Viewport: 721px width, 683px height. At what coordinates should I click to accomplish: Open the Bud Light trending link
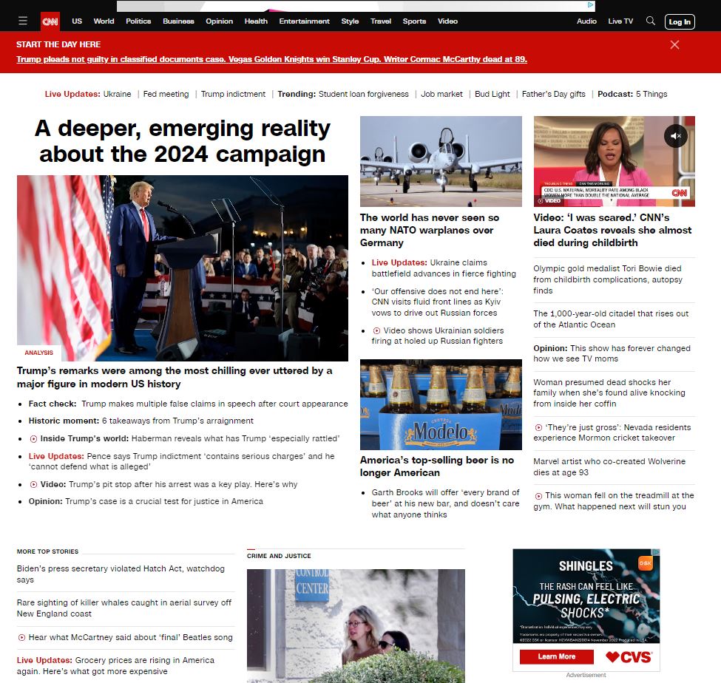pyautogui.click(x=492, y=94)
